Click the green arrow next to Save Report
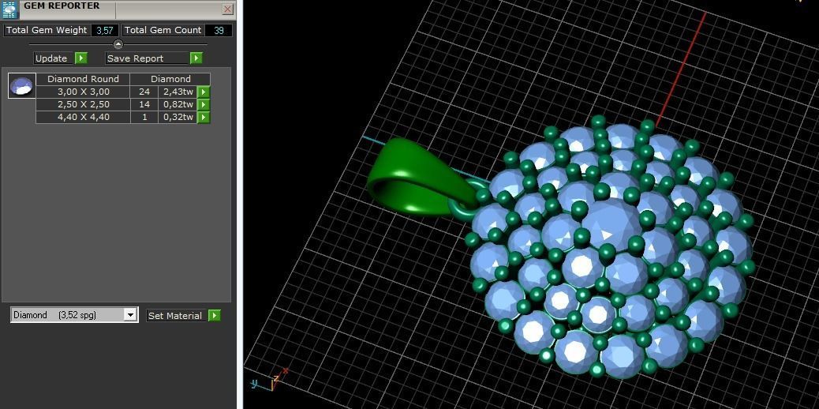Screen dimensions: 819x409 tap(196, 58)
